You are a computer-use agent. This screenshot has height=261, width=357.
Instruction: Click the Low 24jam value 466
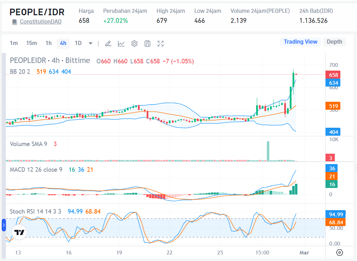[200, 21]
